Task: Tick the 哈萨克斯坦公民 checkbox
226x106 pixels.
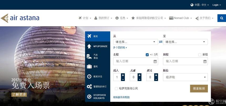Action: (x=116, y=89)
